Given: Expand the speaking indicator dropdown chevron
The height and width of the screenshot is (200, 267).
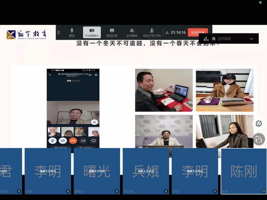Looking at the screenshot, I should (252, 39).
